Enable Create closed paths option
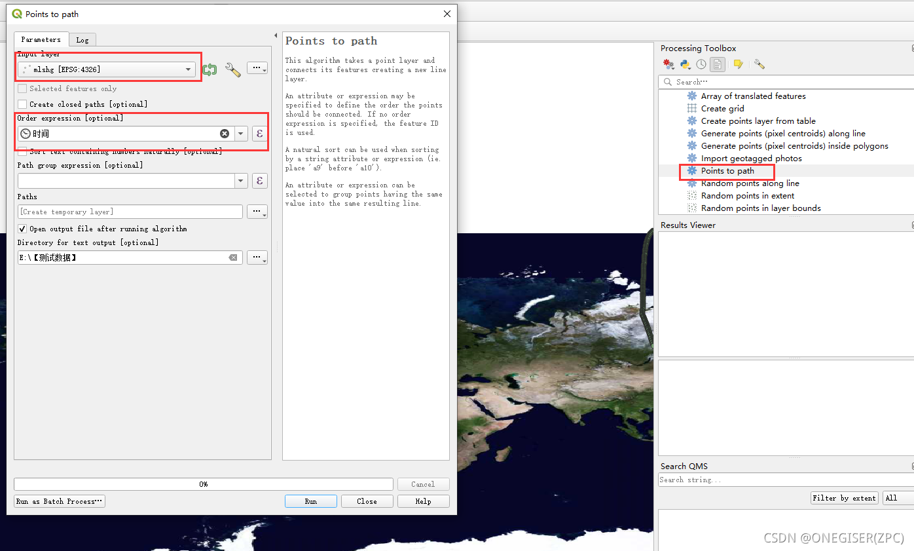The image size is (914, 551). tap(23, 104)
